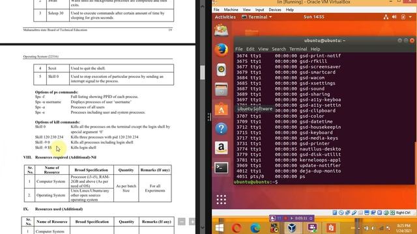The image size is (417, 234).
Task: Open VirtualBox Input menu
Action: [259, 10]
